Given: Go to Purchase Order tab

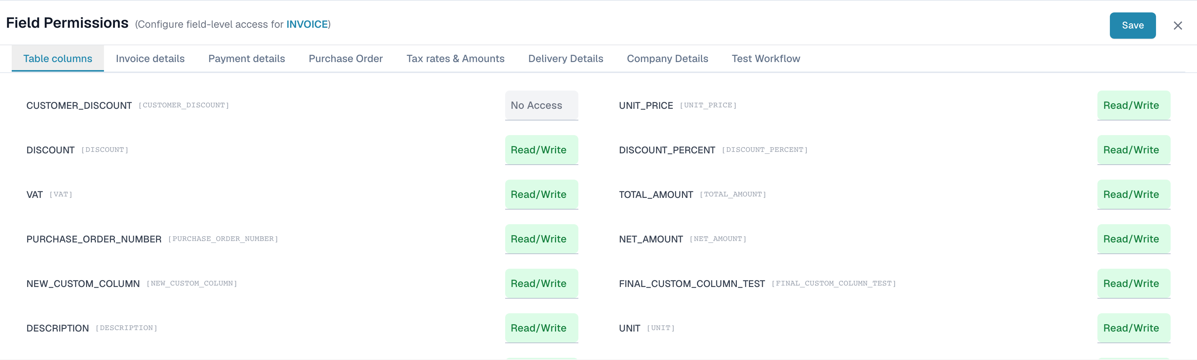Looking at the screenshot, I should tap(346, 58).
